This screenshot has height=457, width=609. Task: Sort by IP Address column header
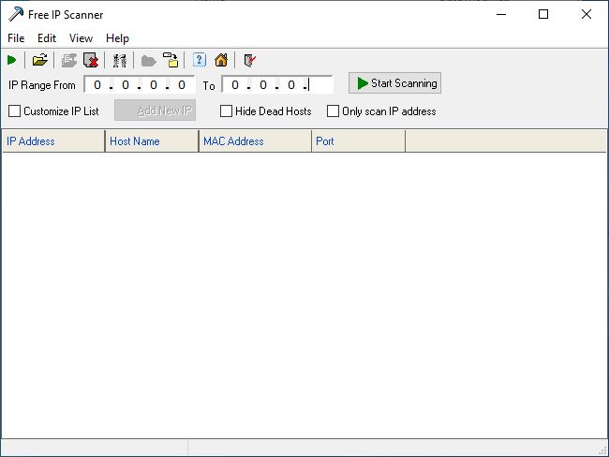click(53, 141)
